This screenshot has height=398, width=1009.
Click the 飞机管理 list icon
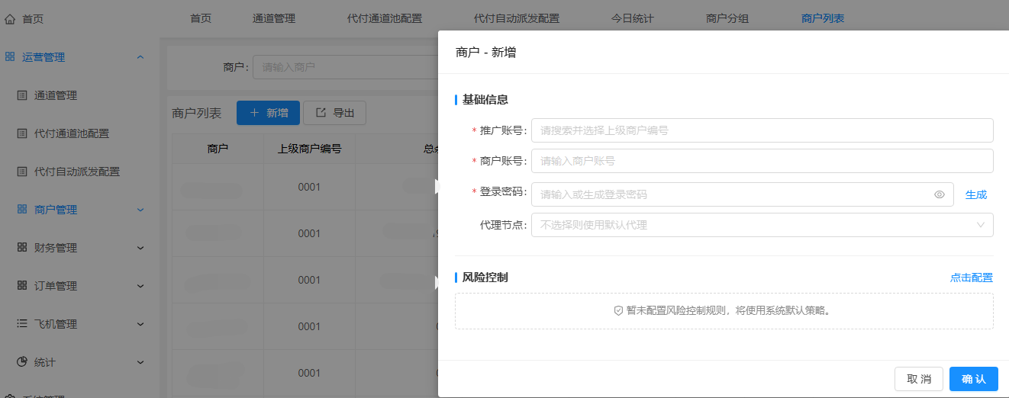pyautogui.click(x=22, y=323)
